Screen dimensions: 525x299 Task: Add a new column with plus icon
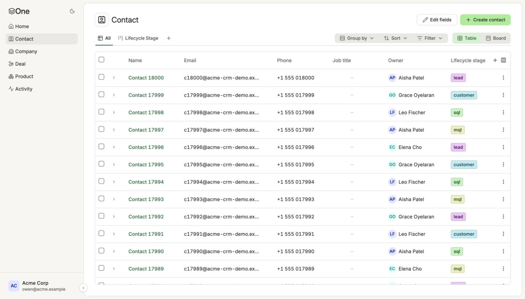click(x=495, y=60)
